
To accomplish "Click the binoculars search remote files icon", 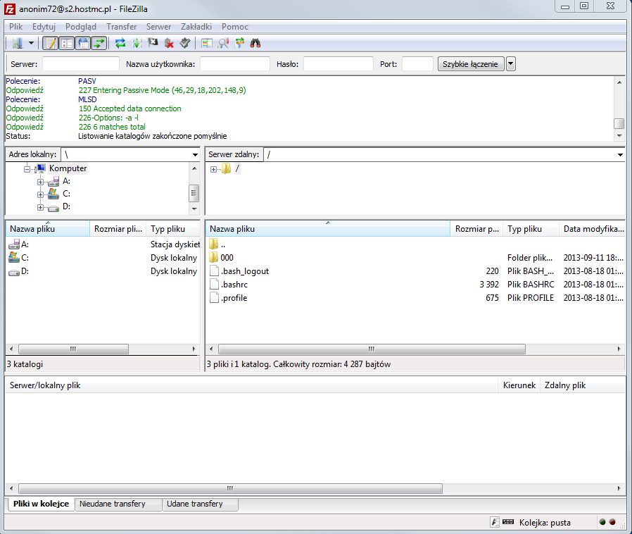I will [256, 43].
